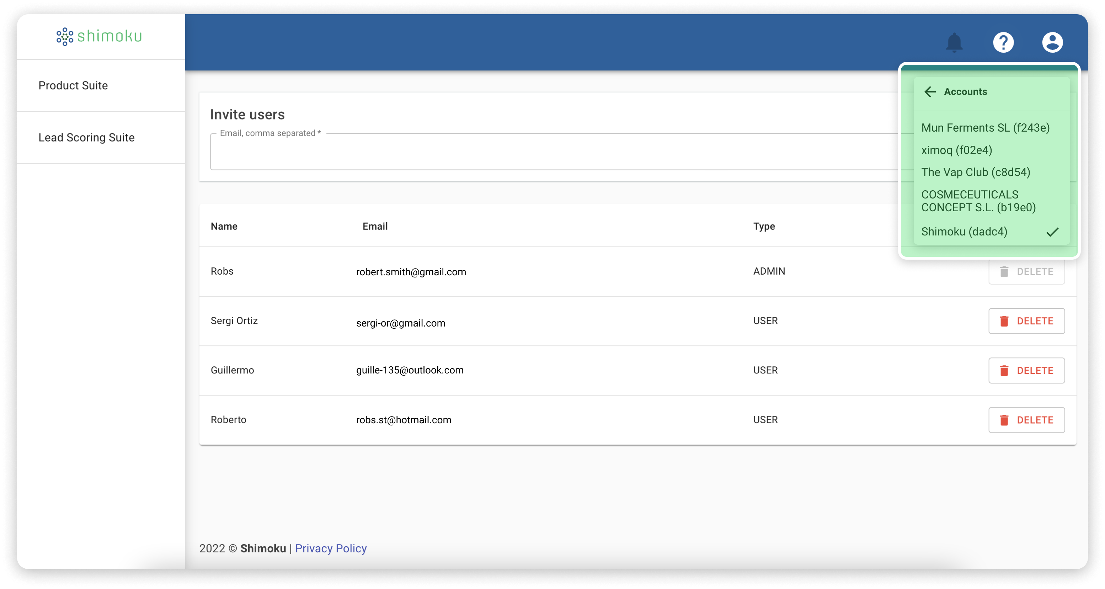Click the Invite users heading
This screenshot has width=1105, height=589.
pyautogui.click(x=247, y=115)
